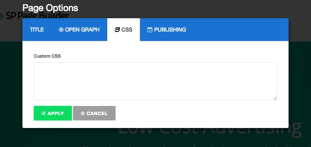Click the circle-x icon on Cancel
311x147 pixels.
(x=83, y=114)
